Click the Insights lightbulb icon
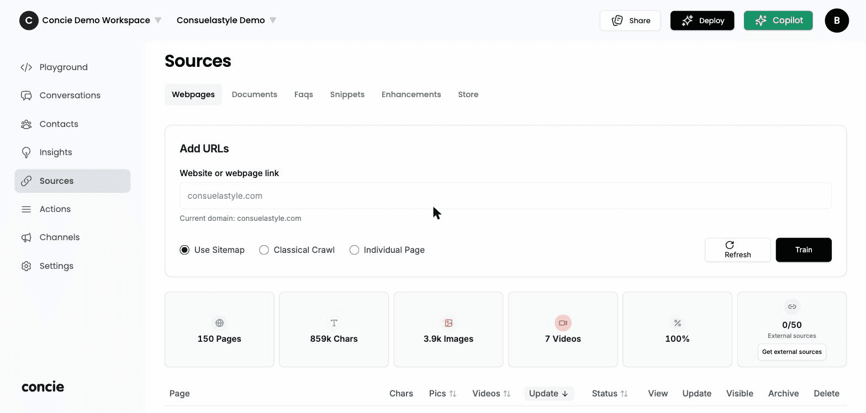Viewport: 866px width, 413px height. tap(26, 152)
